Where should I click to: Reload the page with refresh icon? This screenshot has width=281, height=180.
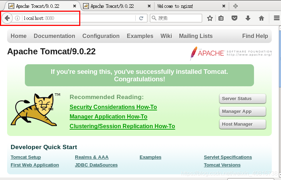pyautogui.click(x=141, y=18)
